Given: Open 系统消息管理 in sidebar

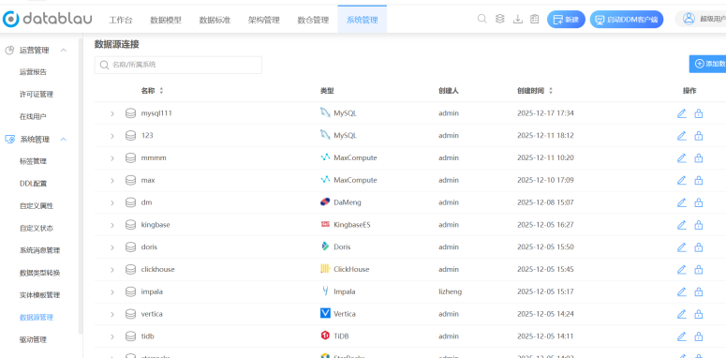Looking at the screenshot, I should [40, 250].
